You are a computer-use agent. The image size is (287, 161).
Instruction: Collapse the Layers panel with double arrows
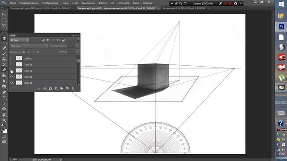point(73,35)
